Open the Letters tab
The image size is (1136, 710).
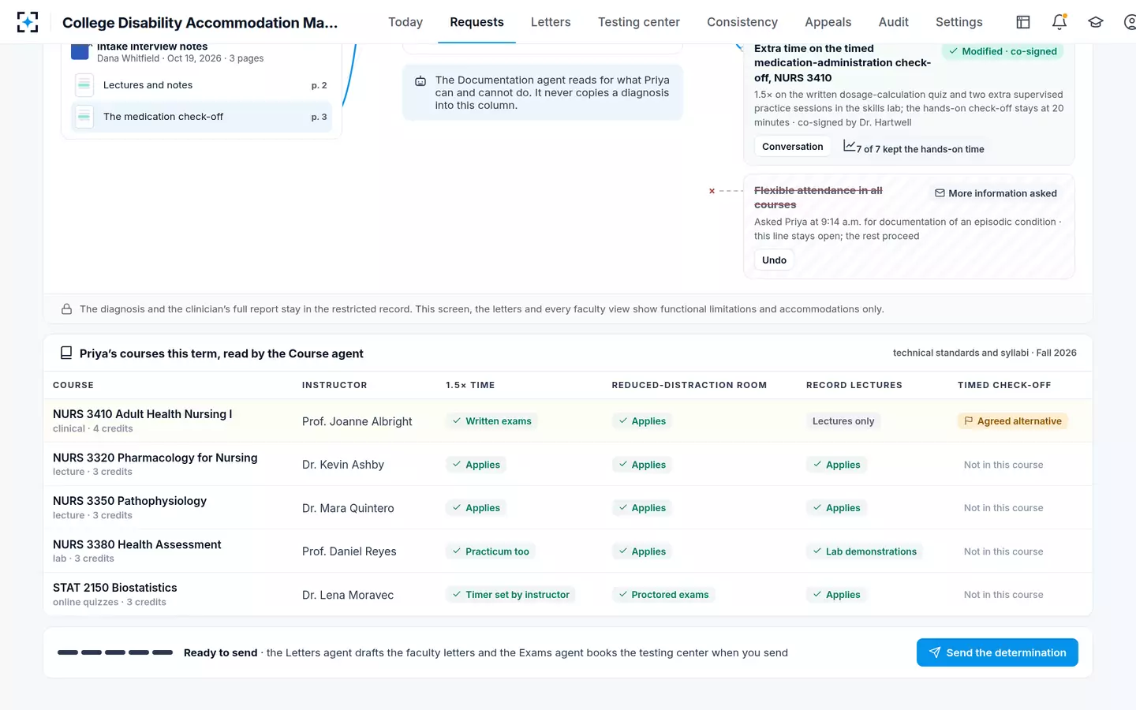click(551, 22)
